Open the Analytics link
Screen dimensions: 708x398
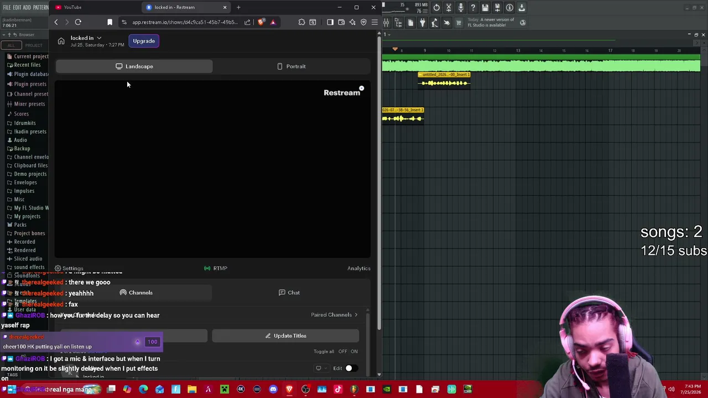(359, 269)
